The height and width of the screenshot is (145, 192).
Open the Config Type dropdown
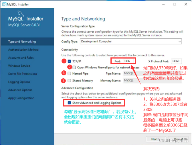coord(131,41)
